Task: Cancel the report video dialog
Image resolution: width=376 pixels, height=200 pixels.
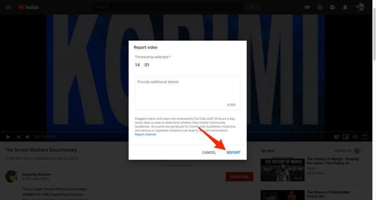Action: click(x=209, y=152)
